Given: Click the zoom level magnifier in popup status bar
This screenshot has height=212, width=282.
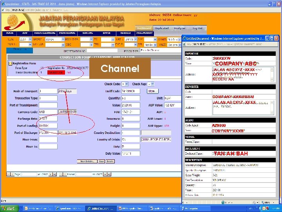Looking at the screenshot, I should (x=263, y=203).
